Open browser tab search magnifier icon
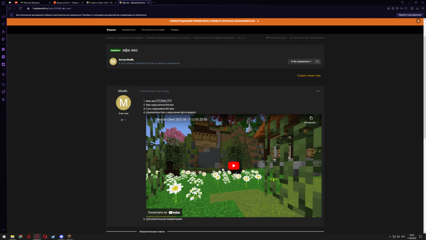The image size is (426, 240). click(403, 3)
